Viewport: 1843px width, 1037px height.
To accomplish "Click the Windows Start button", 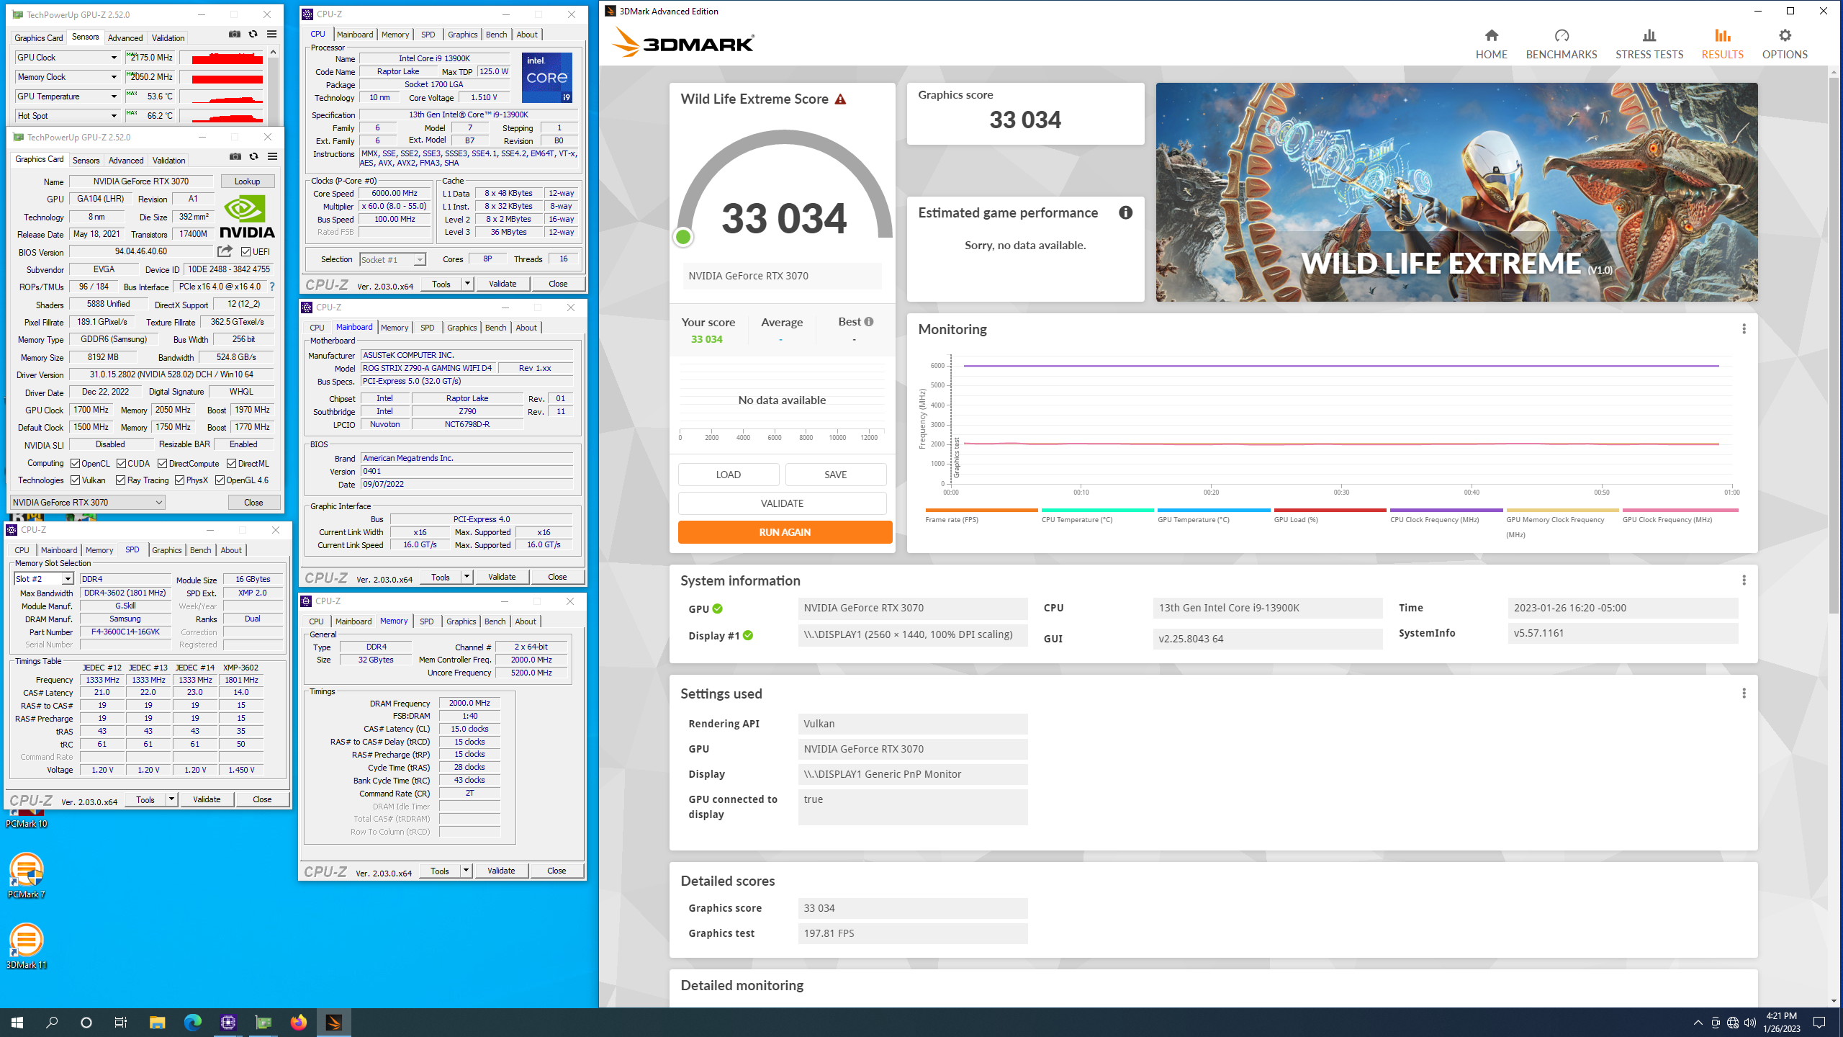I will (x=17, y=1022).
